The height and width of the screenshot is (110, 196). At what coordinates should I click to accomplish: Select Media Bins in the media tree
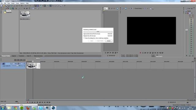point(9,13)
